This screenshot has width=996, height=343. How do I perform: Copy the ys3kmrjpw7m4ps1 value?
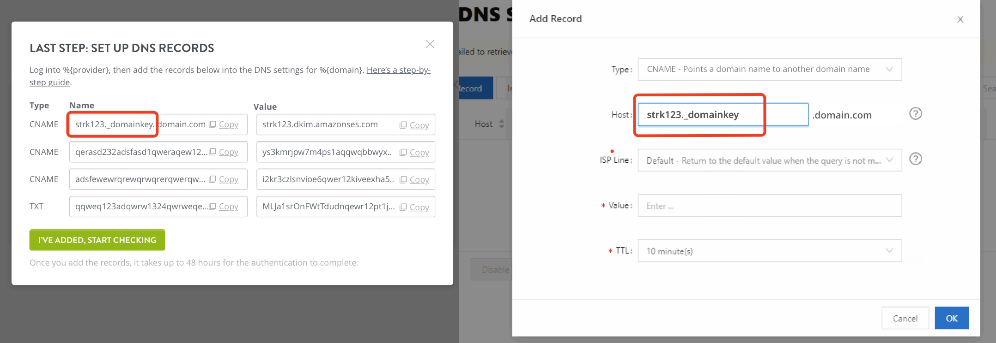coord(414,153)
